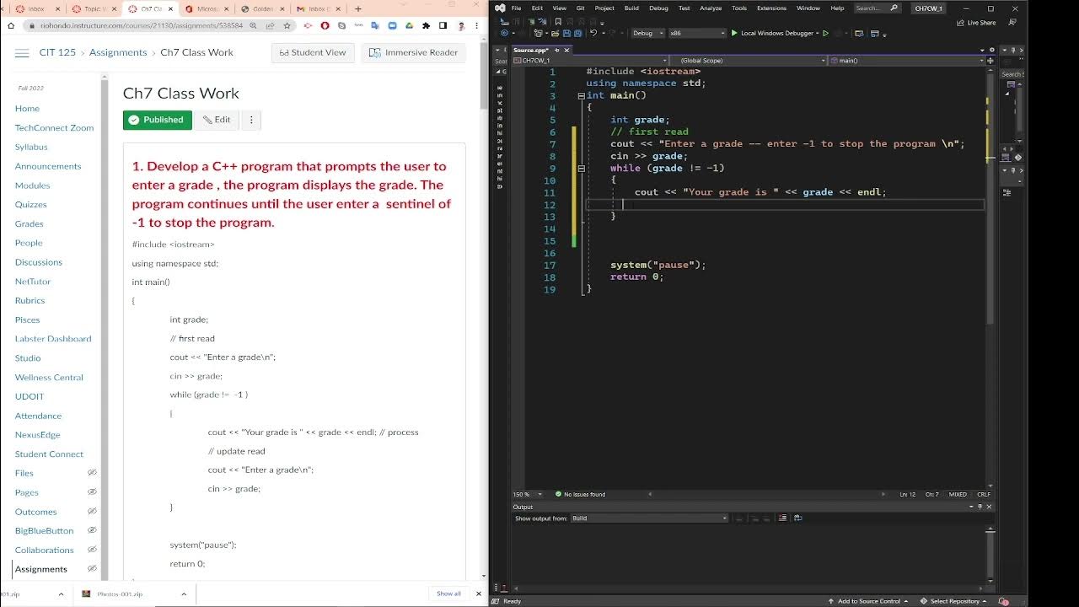
Task: Open Assignments breadcrumb link
Action: (118, 52)
